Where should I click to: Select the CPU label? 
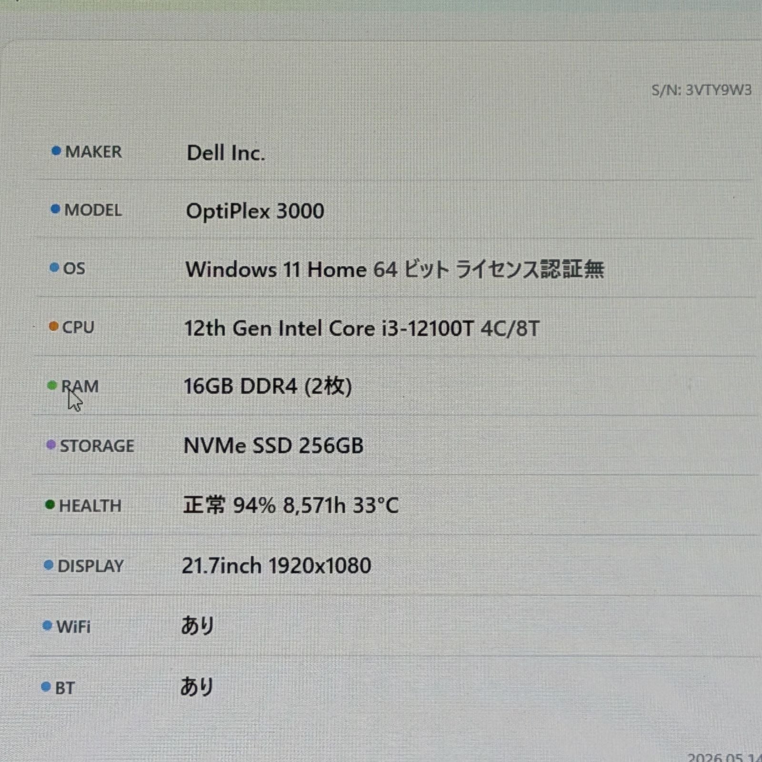(78, 327)
